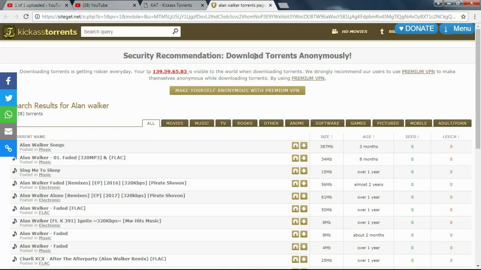Open the HD MOVIES link
This screenshot has height=270, width=481.
coord(354,31)
